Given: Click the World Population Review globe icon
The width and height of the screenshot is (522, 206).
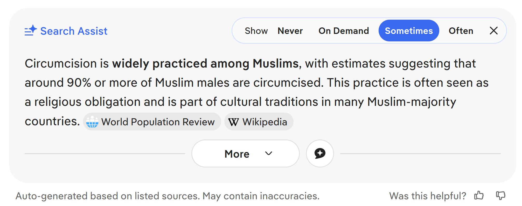Looking at the screenshot, I should 92,122.
